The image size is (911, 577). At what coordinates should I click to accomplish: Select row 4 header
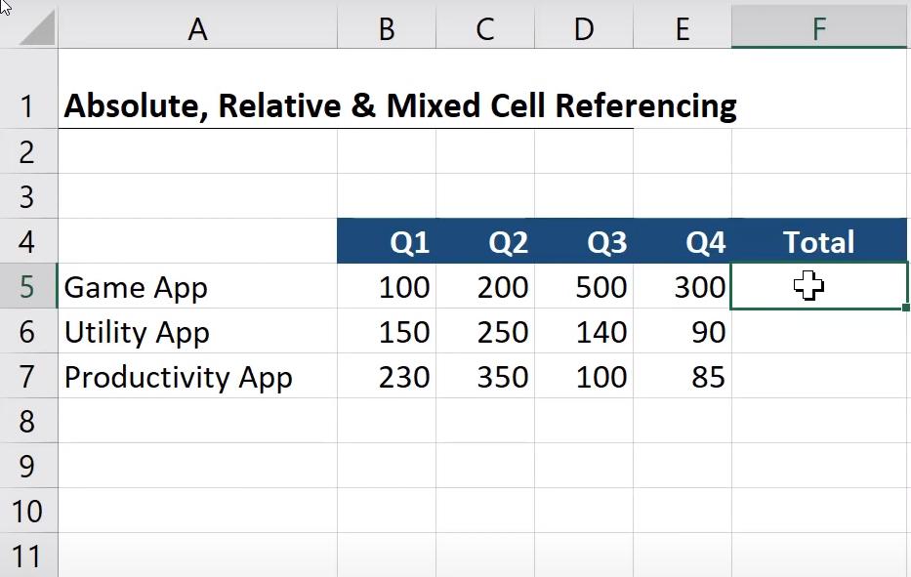tap(28, 241)
